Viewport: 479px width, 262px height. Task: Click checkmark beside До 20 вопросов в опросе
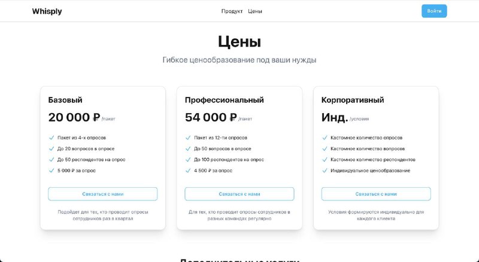(51, 149)
